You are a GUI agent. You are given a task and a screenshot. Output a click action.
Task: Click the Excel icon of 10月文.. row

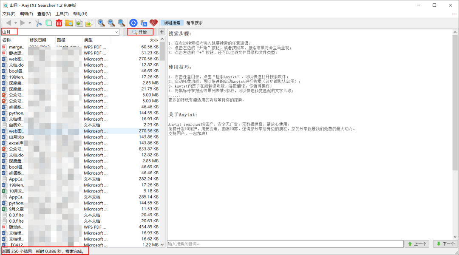[4, 191]
